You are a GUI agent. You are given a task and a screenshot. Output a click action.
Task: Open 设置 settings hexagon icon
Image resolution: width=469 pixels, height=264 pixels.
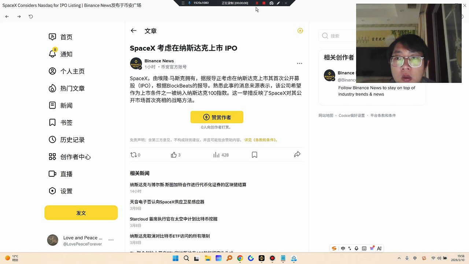[52, 191]
